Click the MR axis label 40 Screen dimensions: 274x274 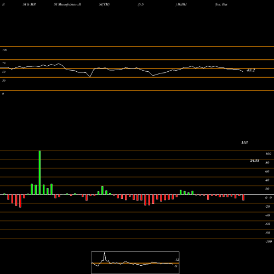(x=267, y=180)
